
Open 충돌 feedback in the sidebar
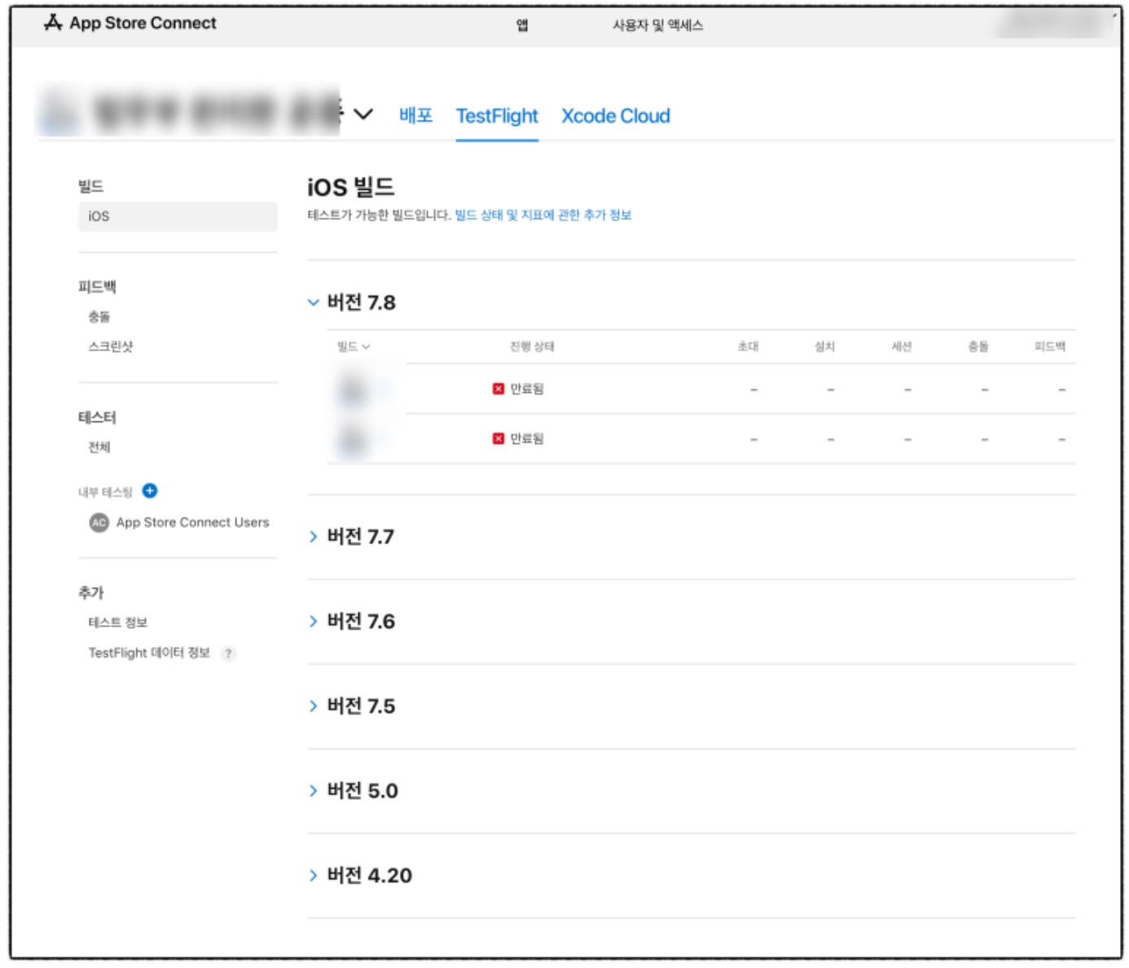click(99, 316)
